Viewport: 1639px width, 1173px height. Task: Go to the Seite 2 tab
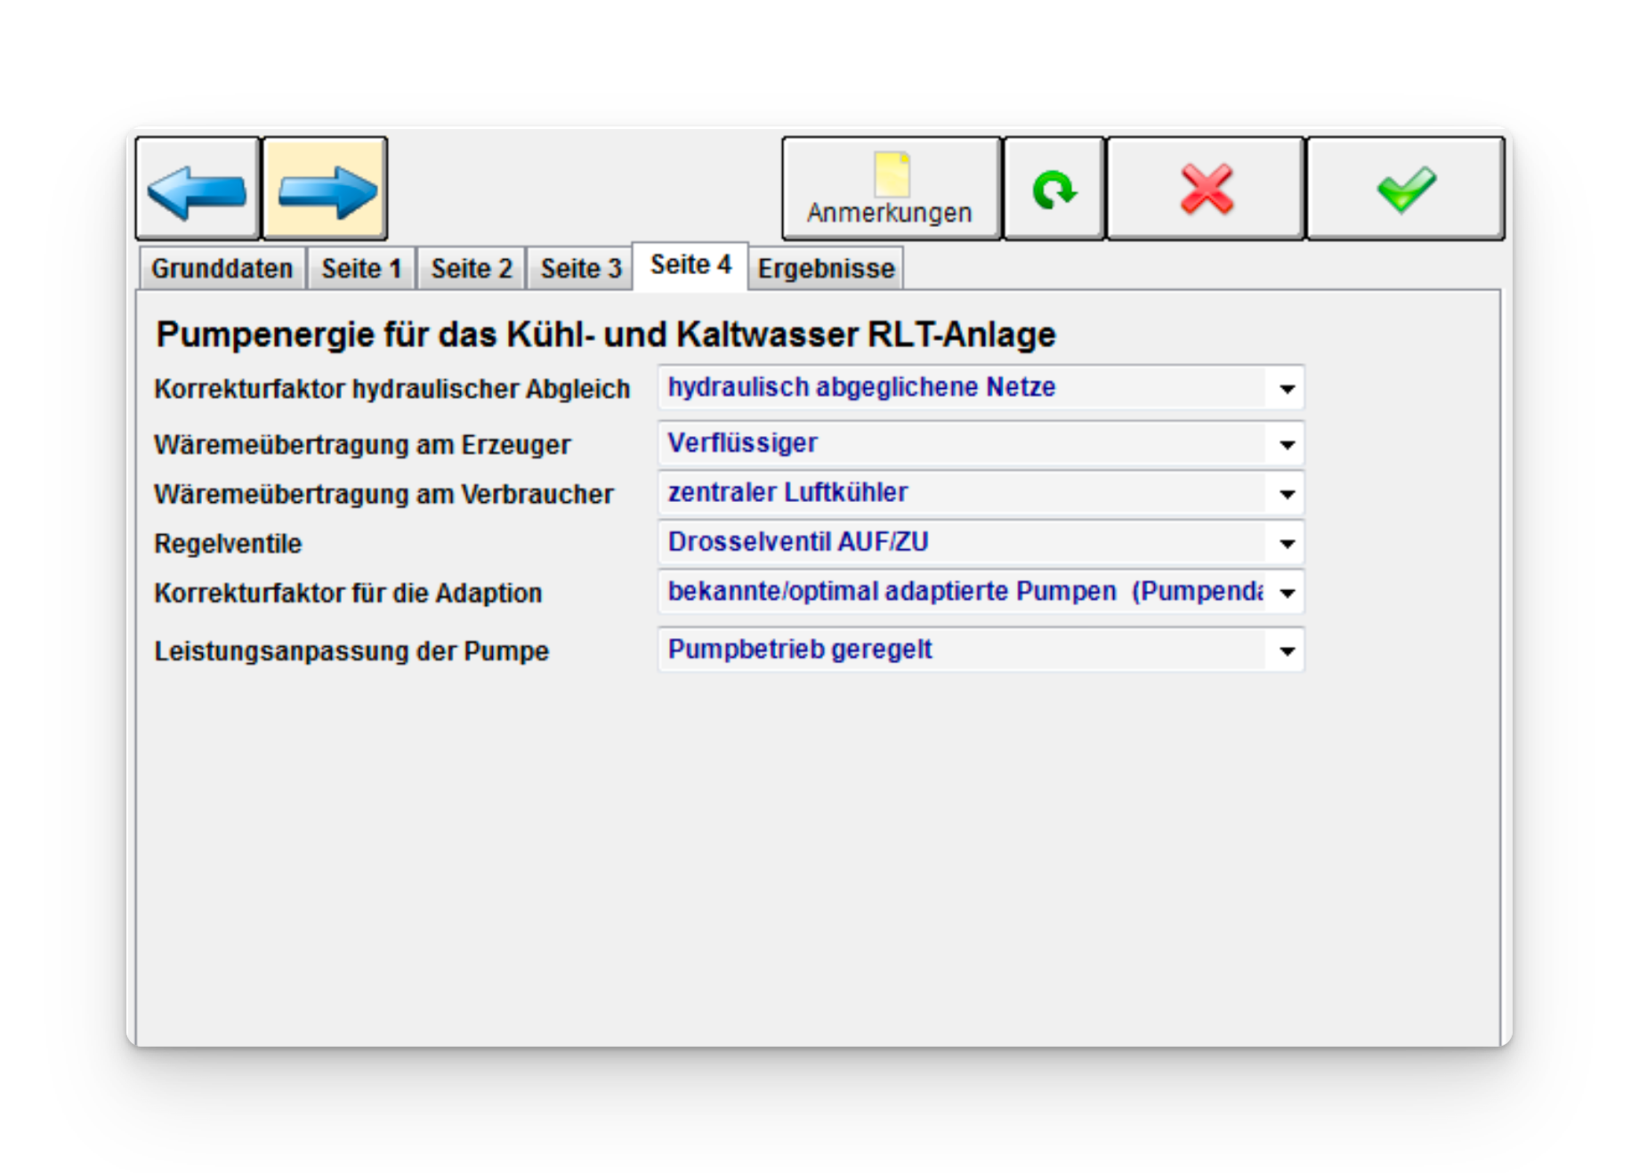point(472,269)
